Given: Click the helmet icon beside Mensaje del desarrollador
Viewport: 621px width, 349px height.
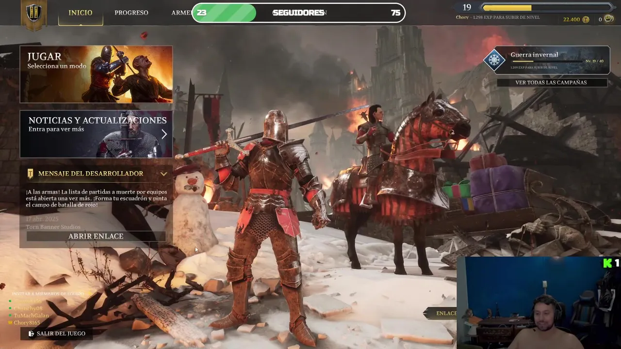Looking at the screenshot, I should pyautogui.click(x=31, y=174).
